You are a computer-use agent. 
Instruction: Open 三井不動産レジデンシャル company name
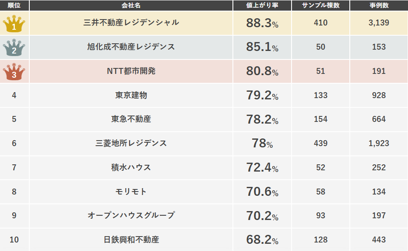(131, 23)
